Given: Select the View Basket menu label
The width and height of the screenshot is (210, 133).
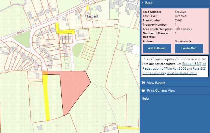Looking at the screenshot, I should (x=156, y=83).
